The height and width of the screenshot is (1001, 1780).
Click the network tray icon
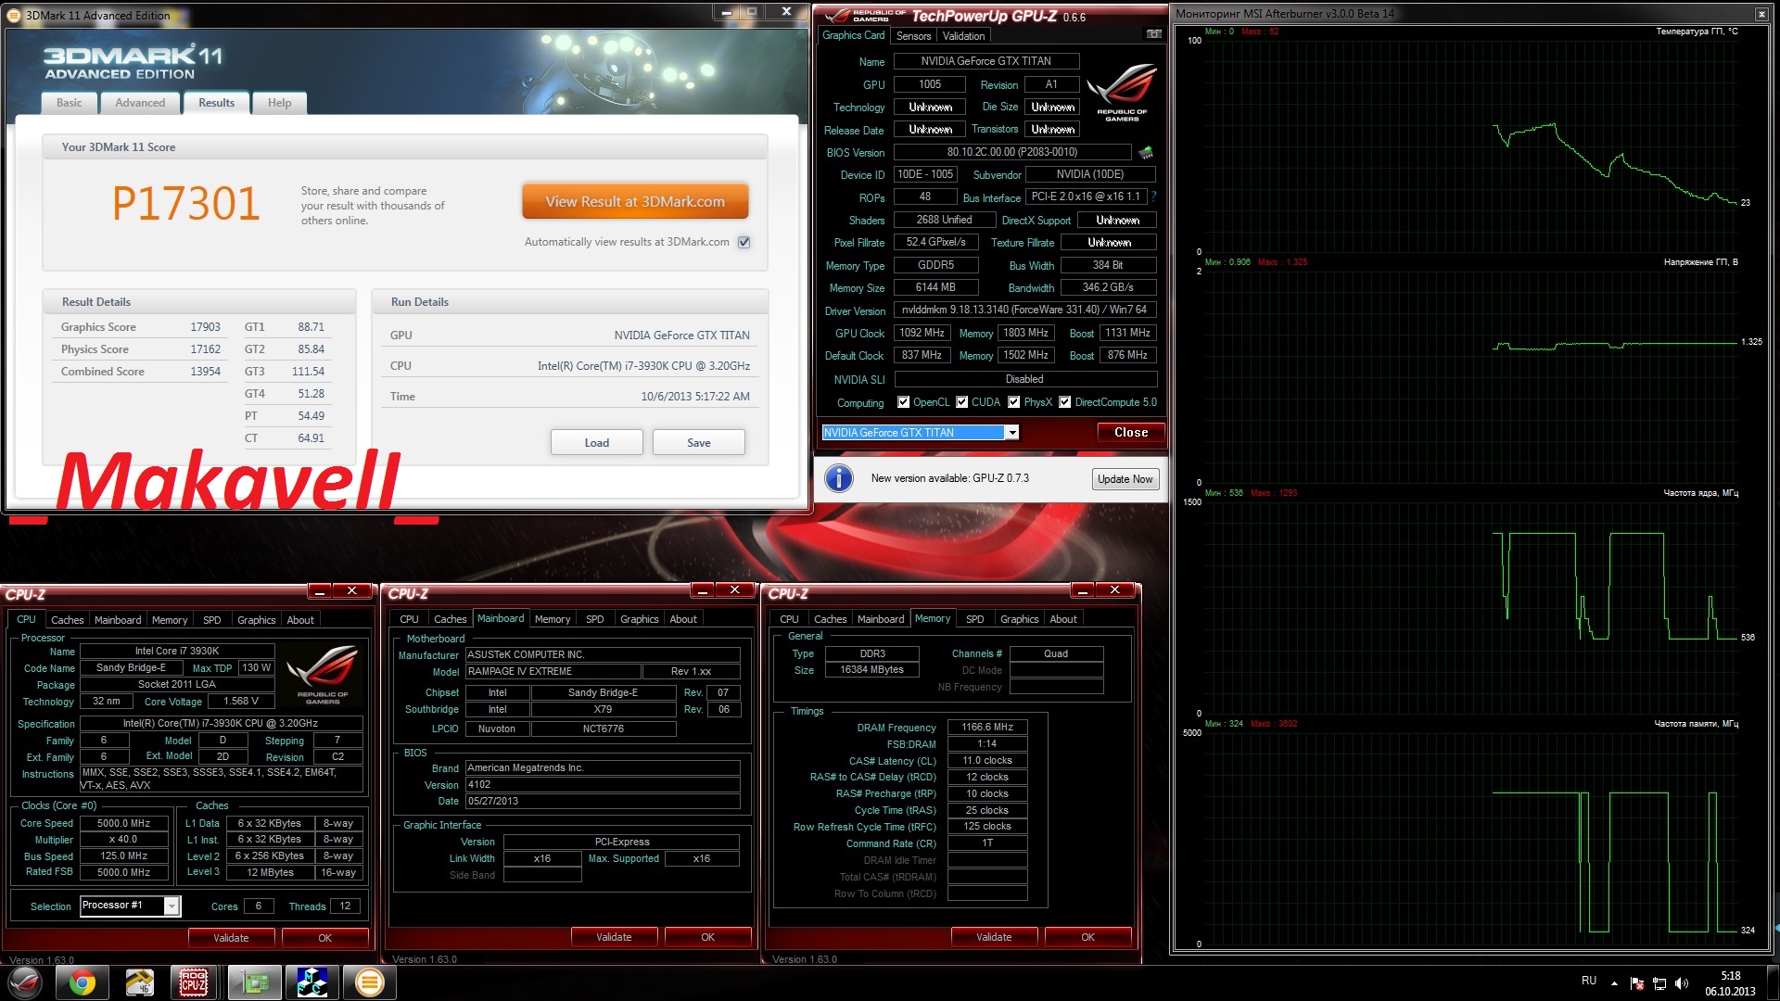tap(1659, 983)
